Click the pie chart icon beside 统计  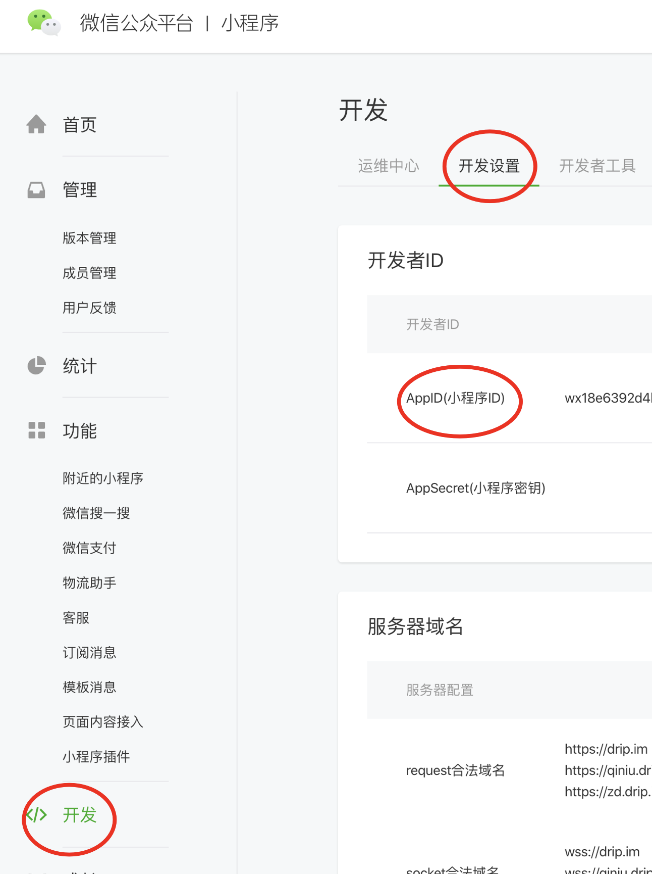coord(36,366)
